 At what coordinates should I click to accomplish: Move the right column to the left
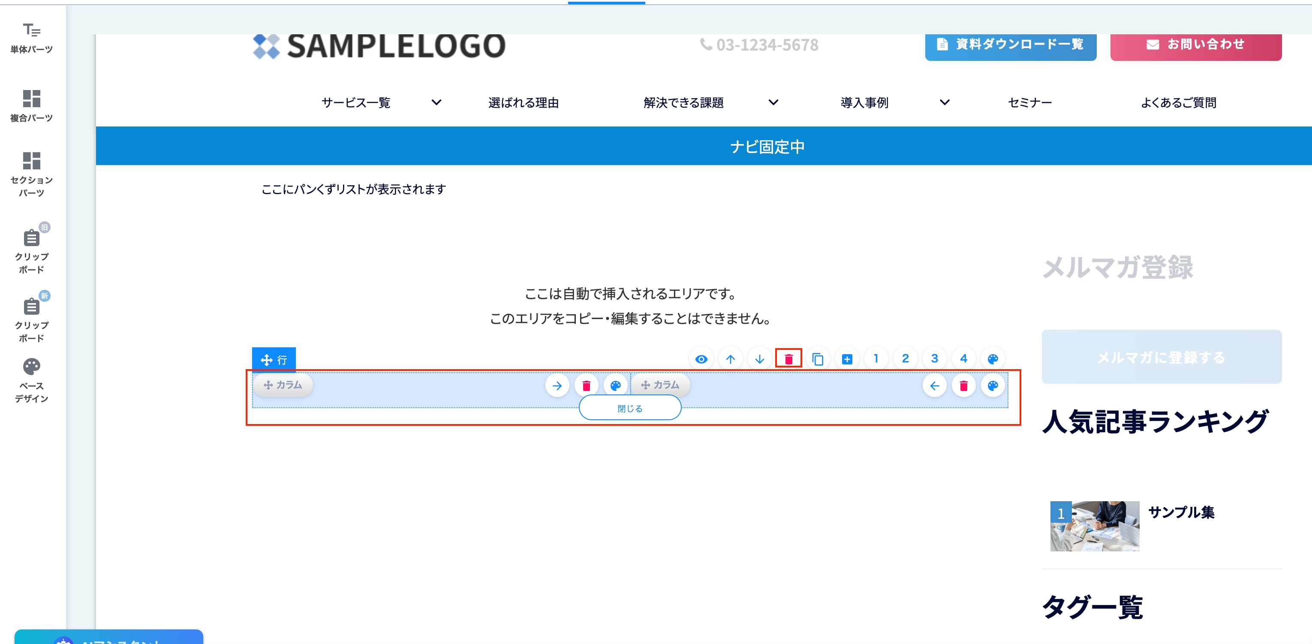[x=935, y=386]
